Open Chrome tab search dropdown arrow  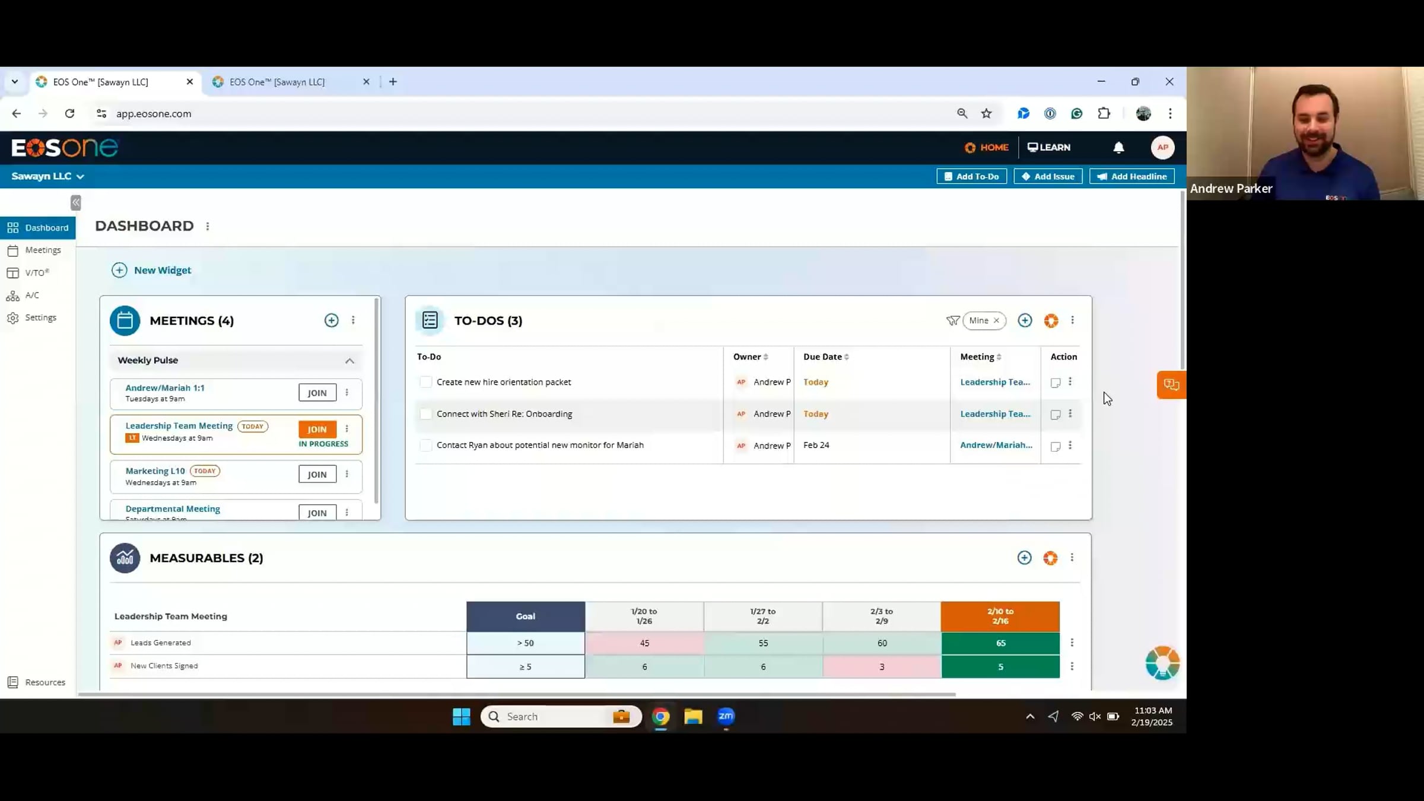point(15,82)
